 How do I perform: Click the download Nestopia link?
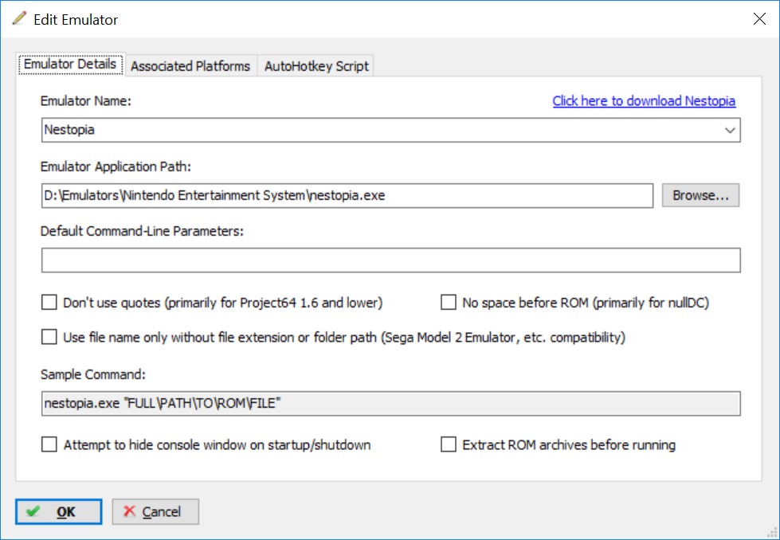point(644,101)
